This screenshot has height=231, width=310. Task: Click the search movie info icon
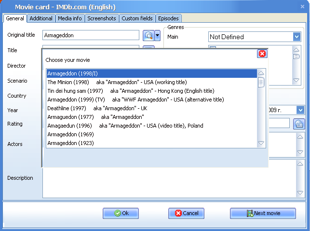(x=148, y=35)
